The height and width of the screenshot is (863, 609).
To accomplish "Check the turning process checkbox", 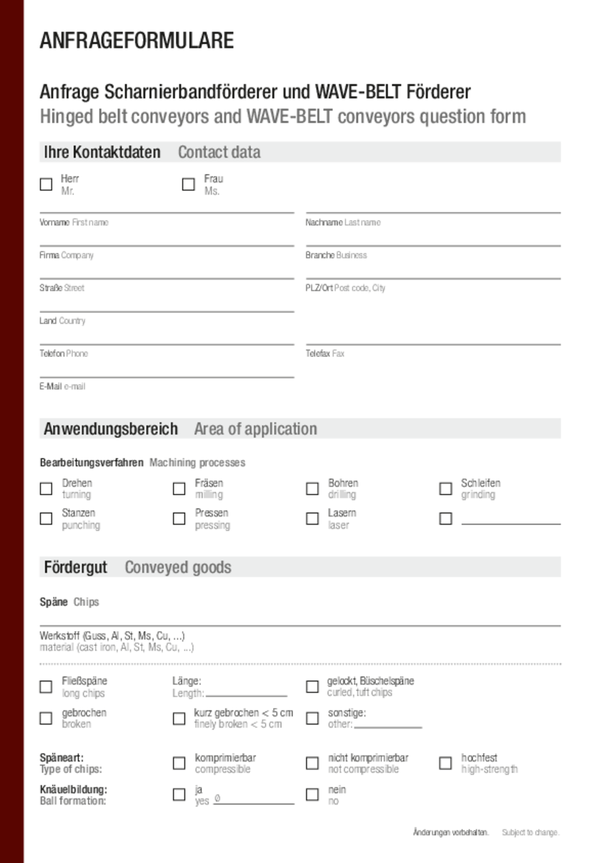I will click(x=46, y=488).
